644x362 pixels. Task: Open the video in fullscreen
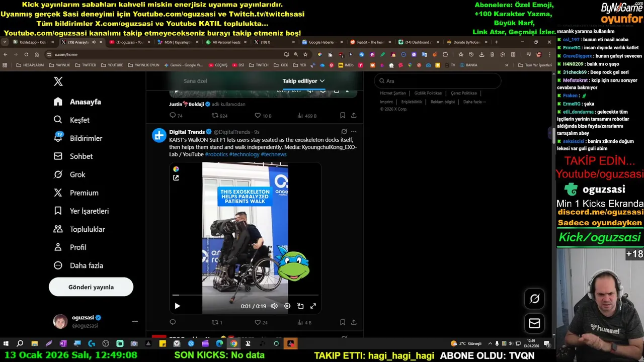coord(313,306)
